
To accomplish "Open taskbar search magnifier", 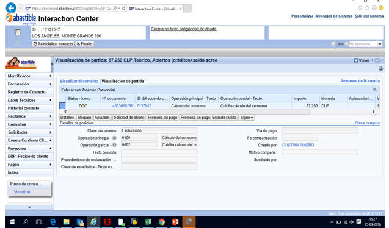I will click(x=25, y=222).
